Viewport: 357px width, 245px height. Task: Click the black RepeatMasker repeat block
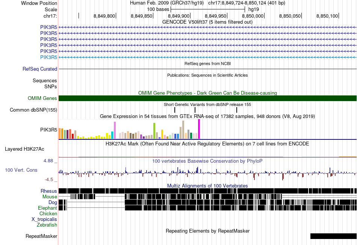pos(333,236)
